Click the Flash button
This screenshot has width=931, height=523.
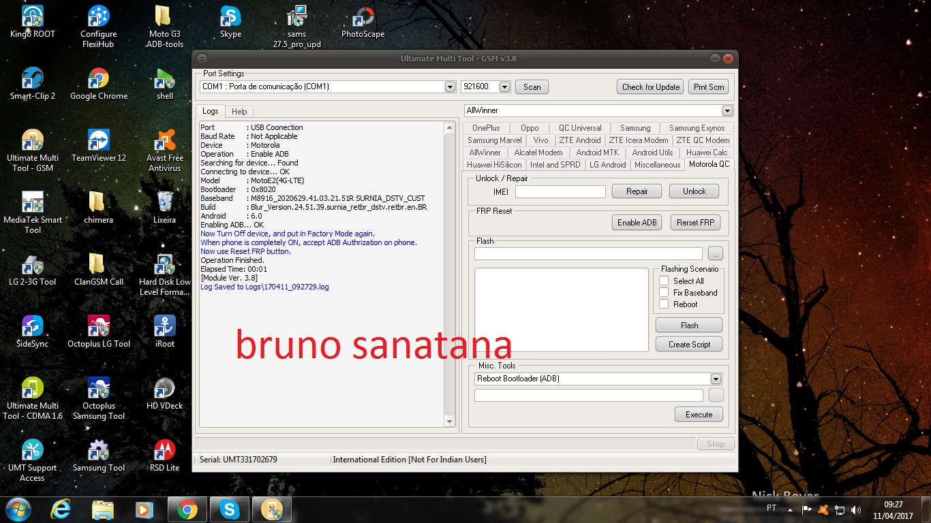(x=689, y=326)
